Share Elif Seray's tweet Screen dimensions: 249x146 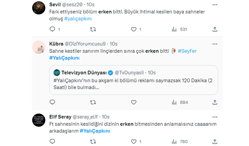(x=214, y=142)
